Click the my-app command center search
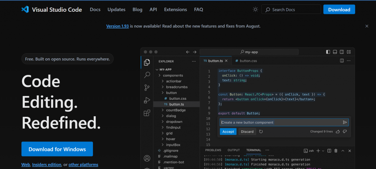This screenshot has height=169, width=376. coord(249,52)
